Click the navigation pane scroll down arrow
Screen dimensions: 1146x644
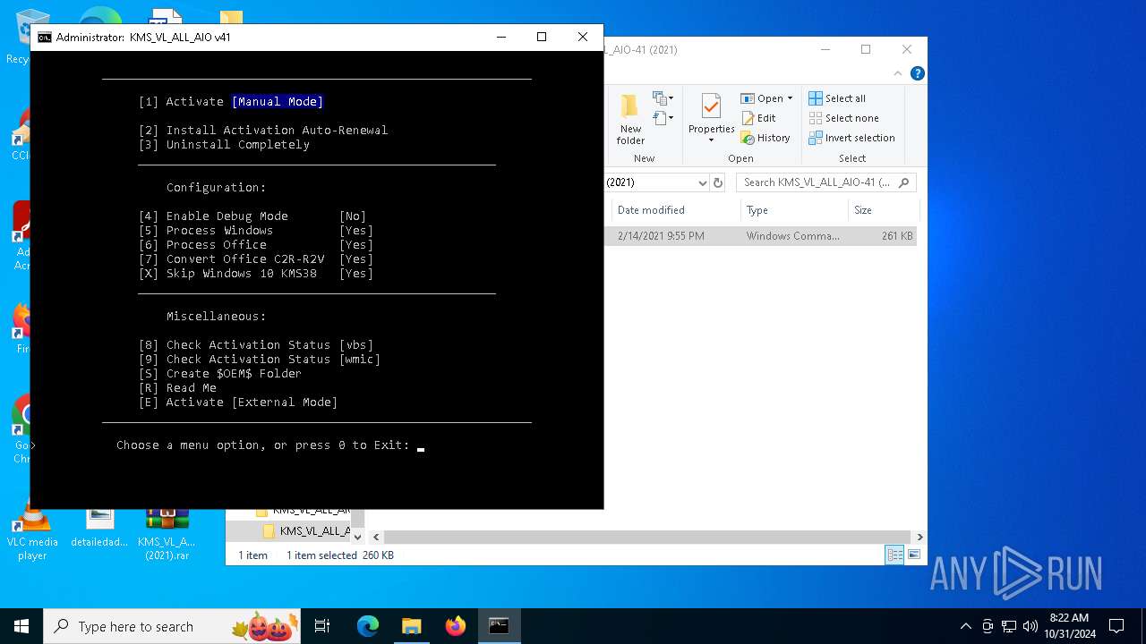click(x=357, y=537)
